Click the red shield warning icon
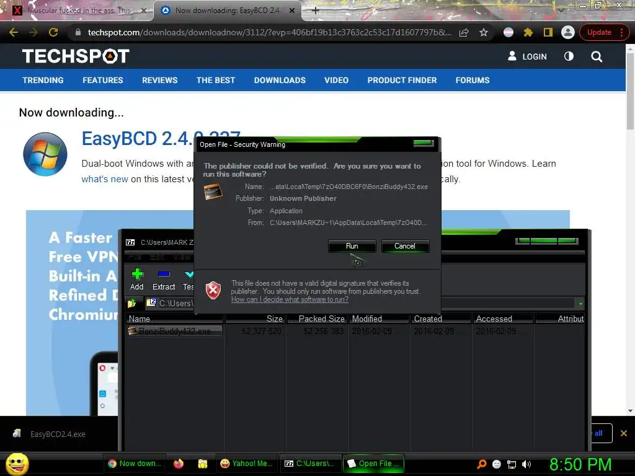This screenshot has height=476, width=635. (x=213, y=291)
